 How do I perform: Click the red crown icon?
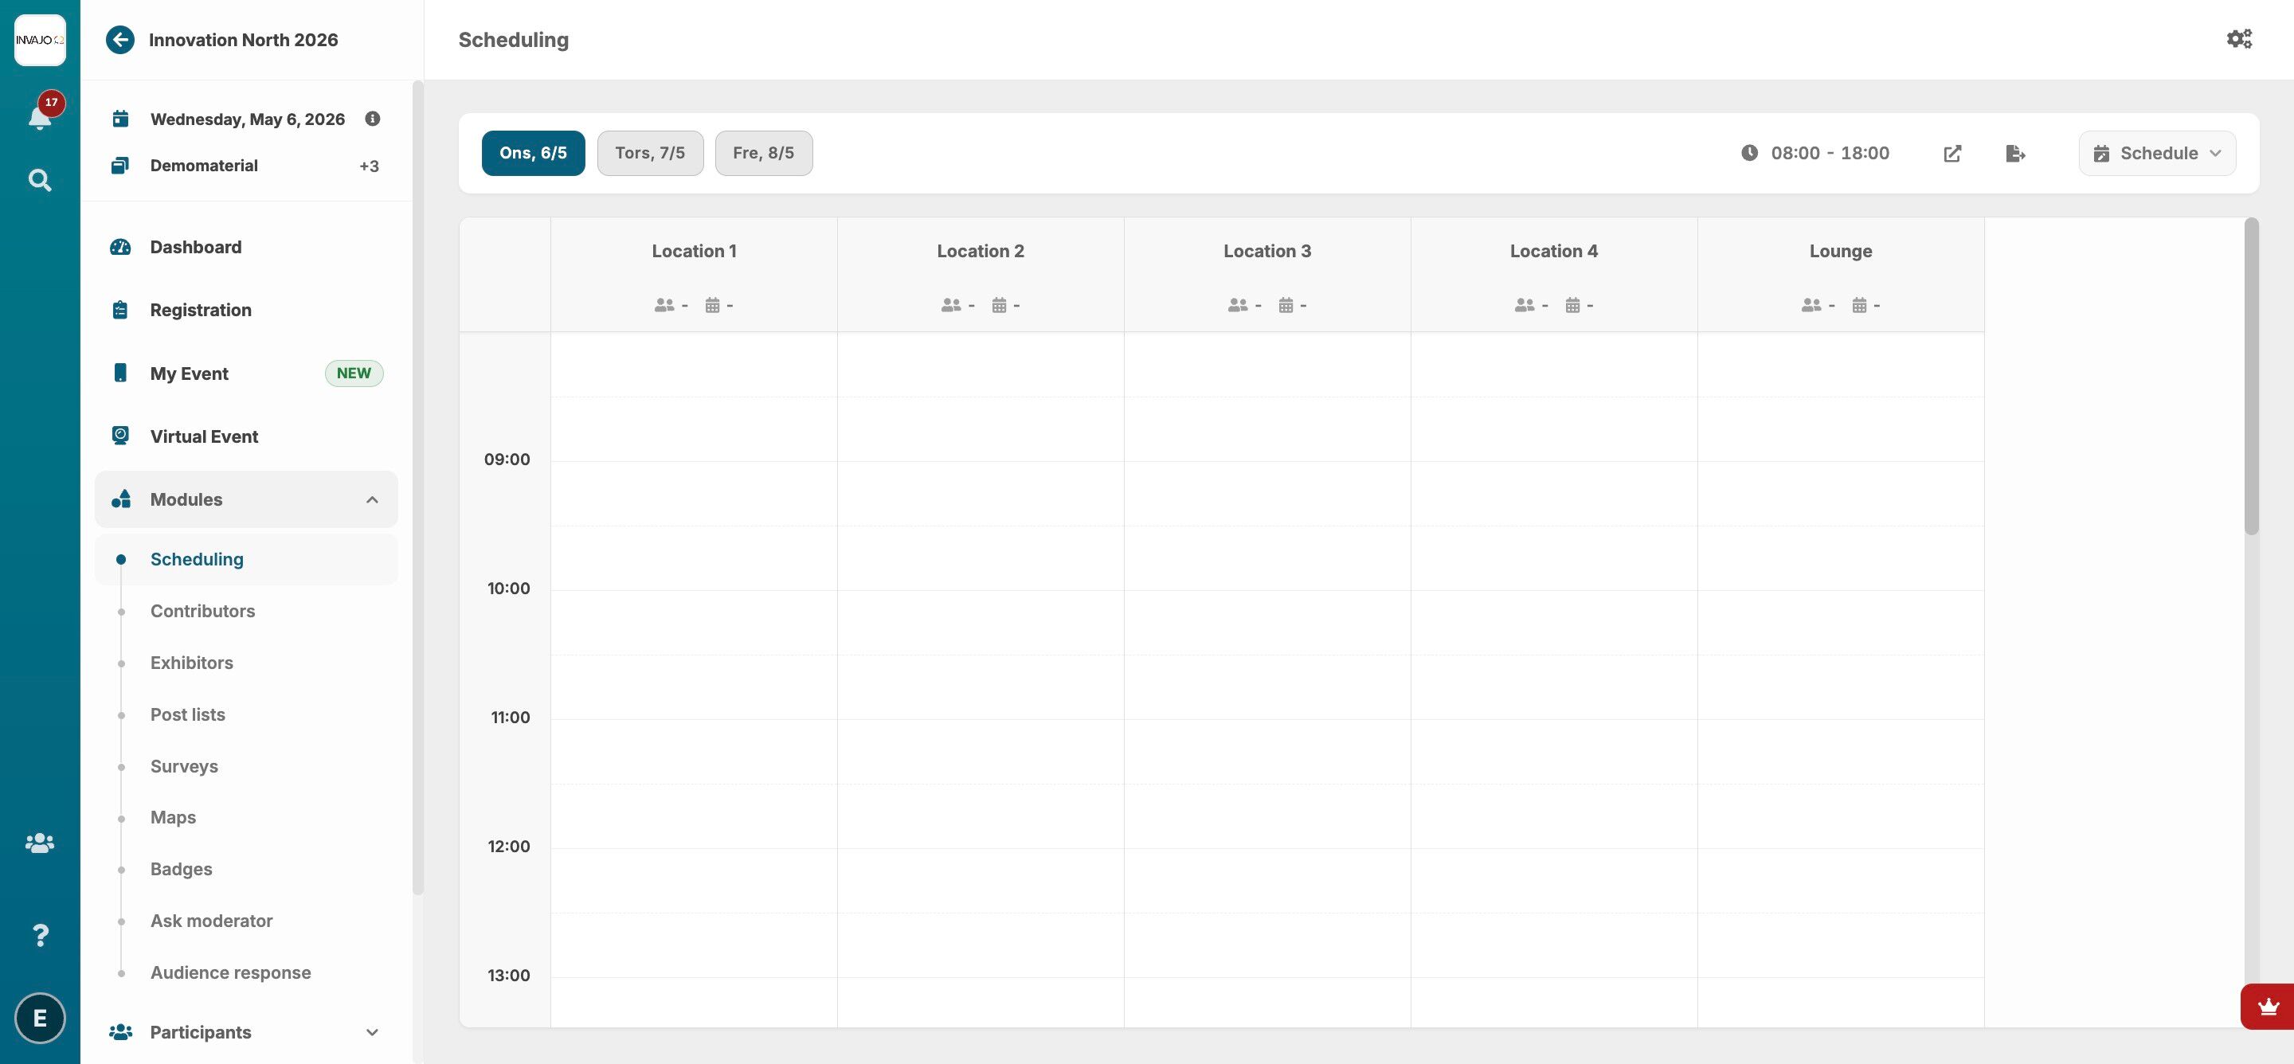tap(2267, 1007)
